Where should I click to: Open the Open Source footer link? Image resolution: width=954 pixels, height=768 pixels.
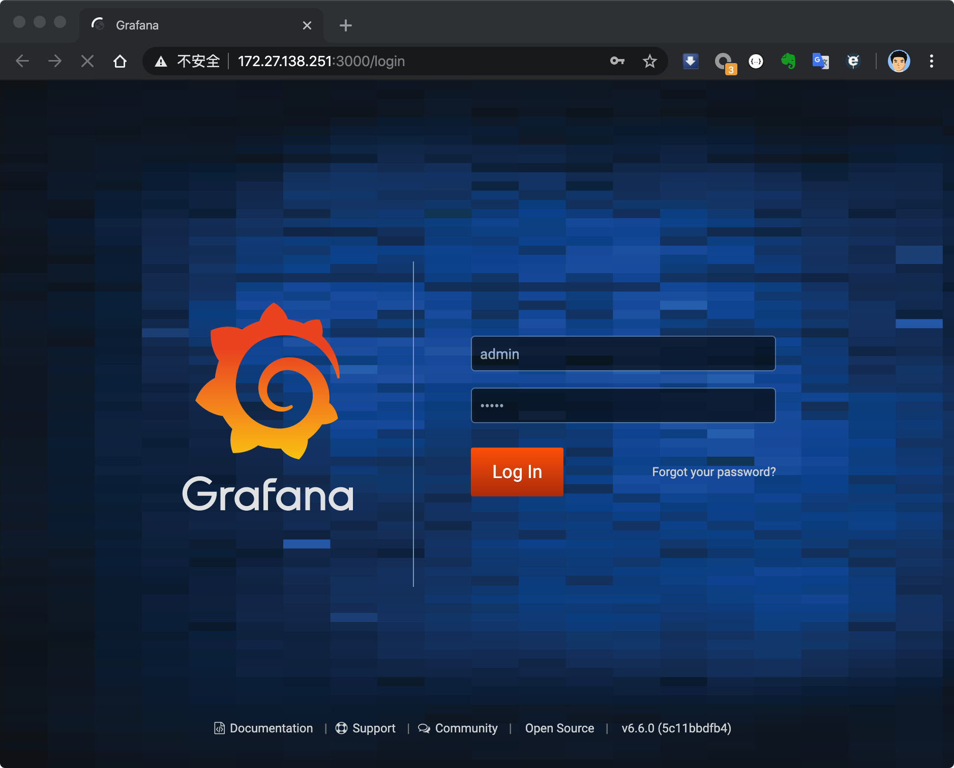click(x=559, y=728)
